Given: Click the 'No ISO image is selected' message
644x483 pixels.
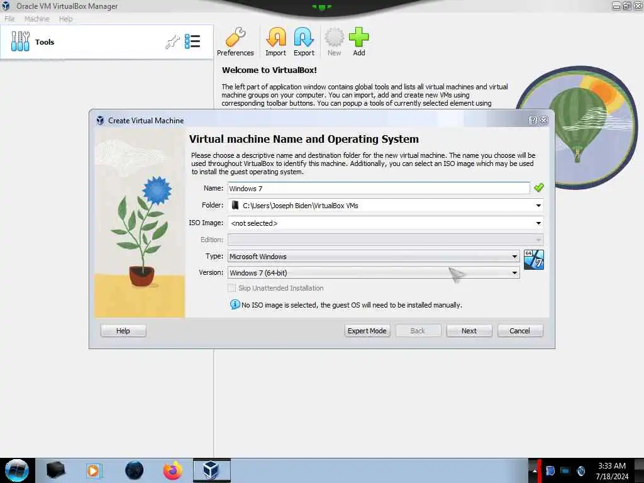Looking at the screenshot, I should tap(352, 305).
